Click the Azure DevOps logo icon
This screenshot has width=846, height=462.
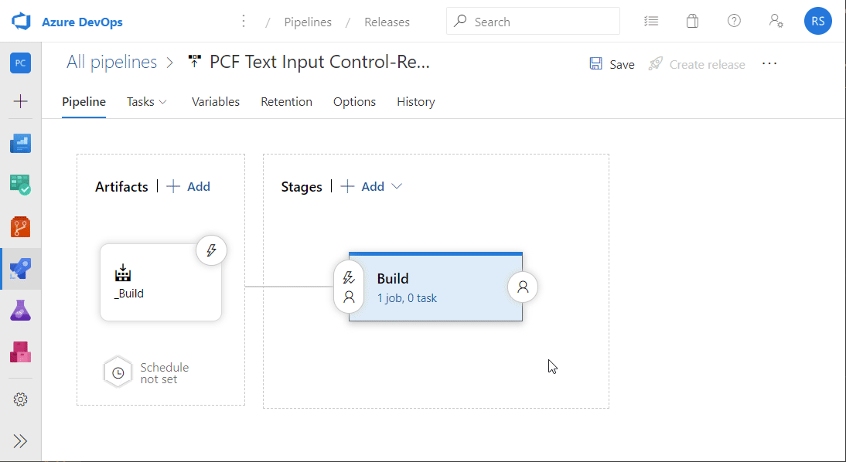pyautogui.click(x=21, y=22)
